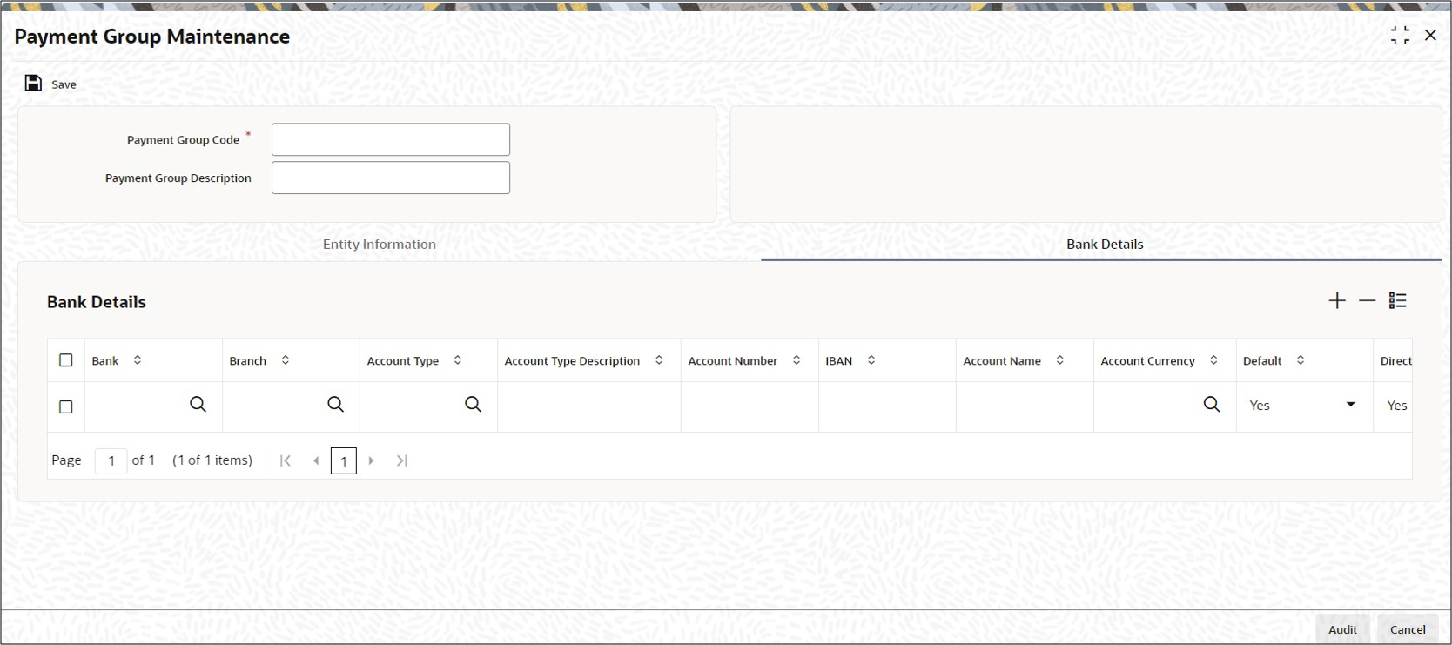Sort by Default column arrows
Viewport: 1452px width, 645px height.
(x=1301, y=360)
